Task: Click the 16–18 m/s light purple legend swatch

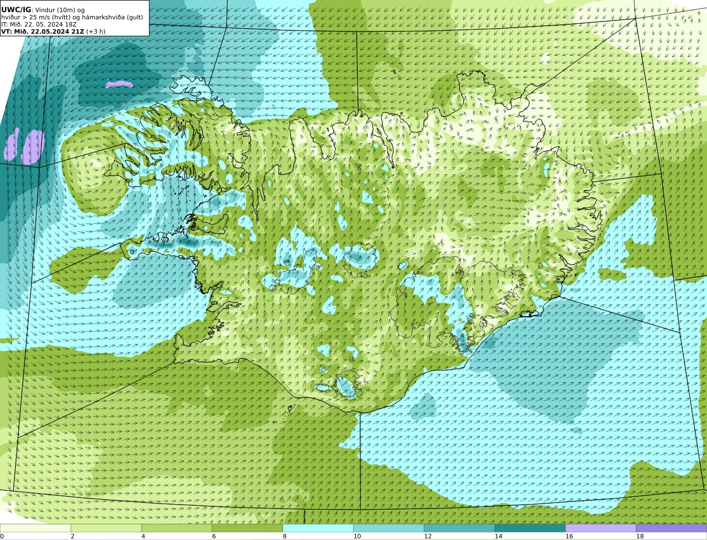Action: [x=601, y=528]
